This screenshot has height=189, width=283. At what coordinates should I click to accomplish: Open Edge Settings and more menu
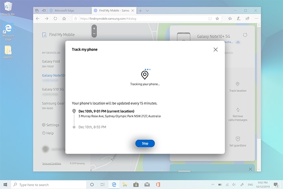256,19
